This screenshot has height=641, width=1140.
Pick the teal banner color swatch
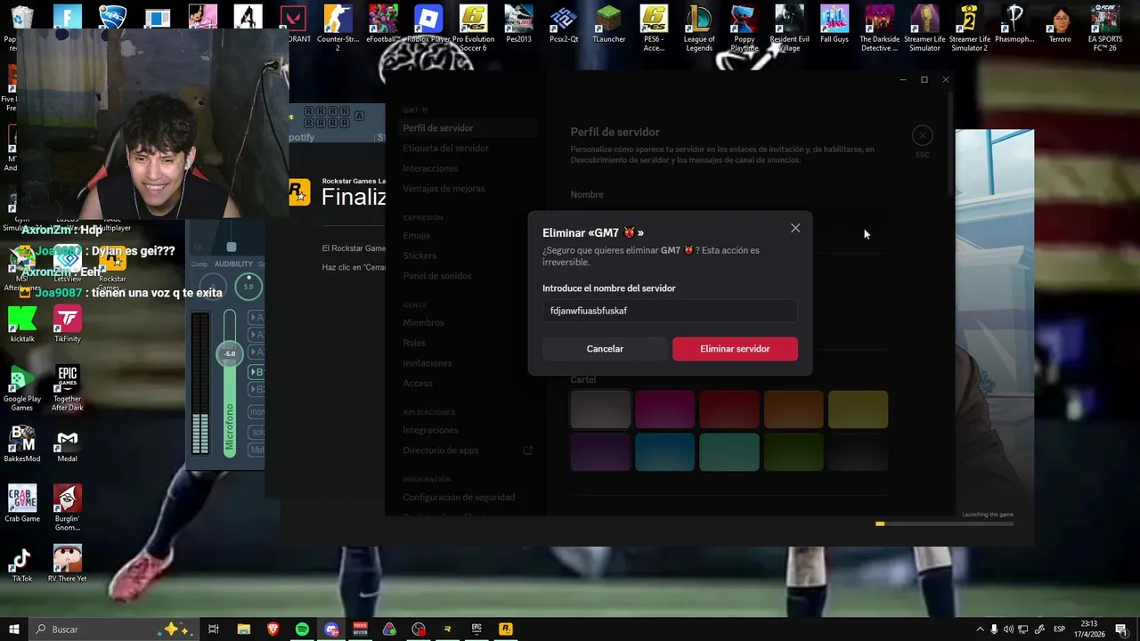coord(729,451)
